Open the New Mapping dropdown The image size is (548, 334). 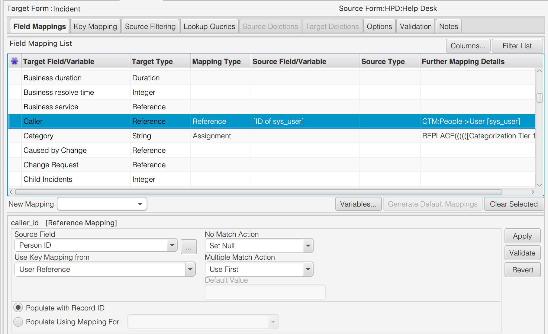(x=140, y=204)
